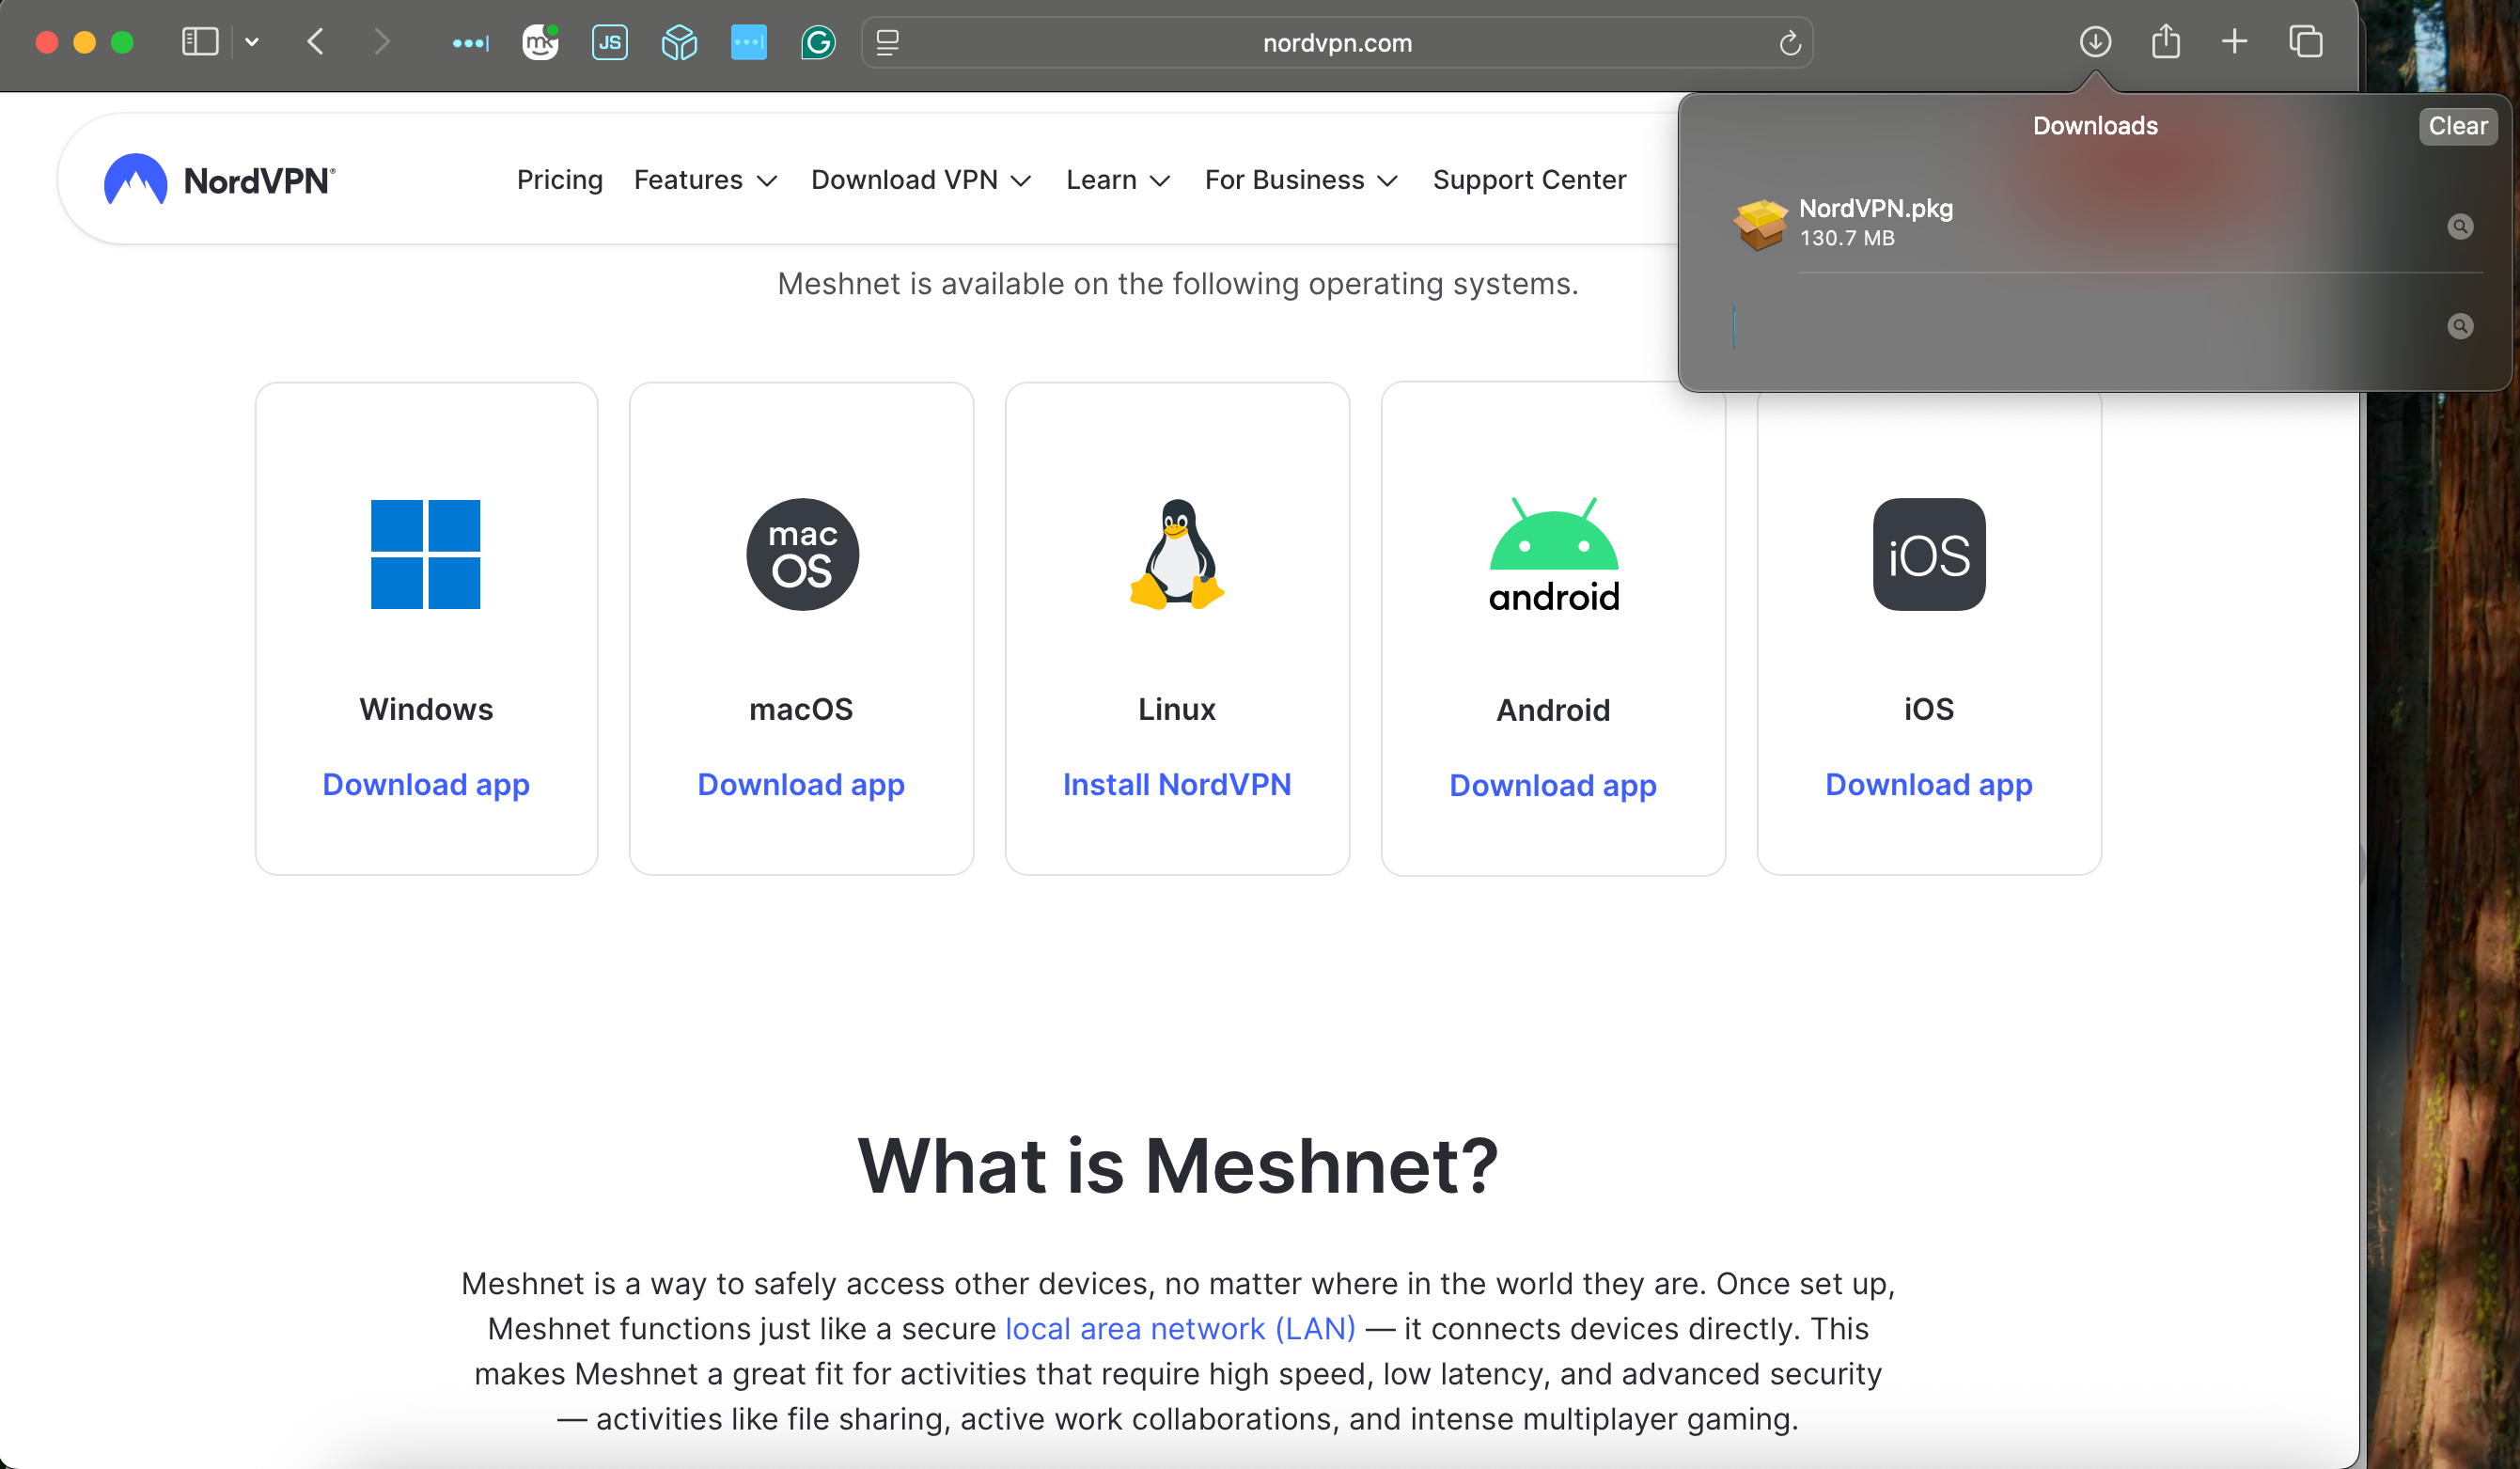Open the local area network (LAN) link
This screenshot has width=2520, height=1469.
tap(1180, 1329)
